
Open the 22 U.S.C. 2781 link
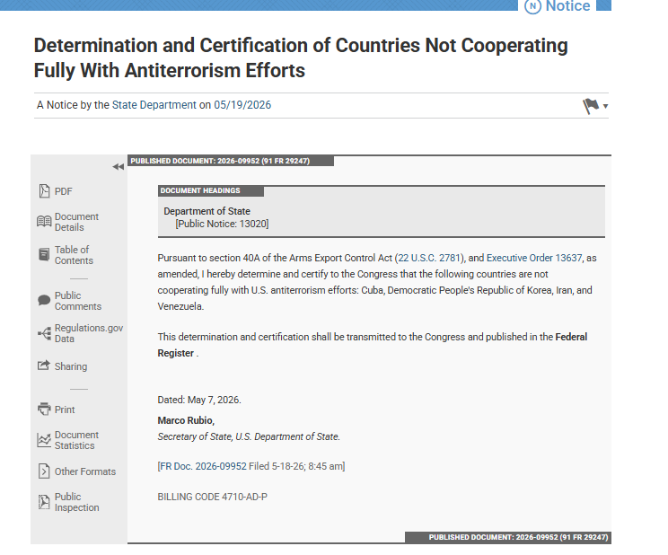429,258
